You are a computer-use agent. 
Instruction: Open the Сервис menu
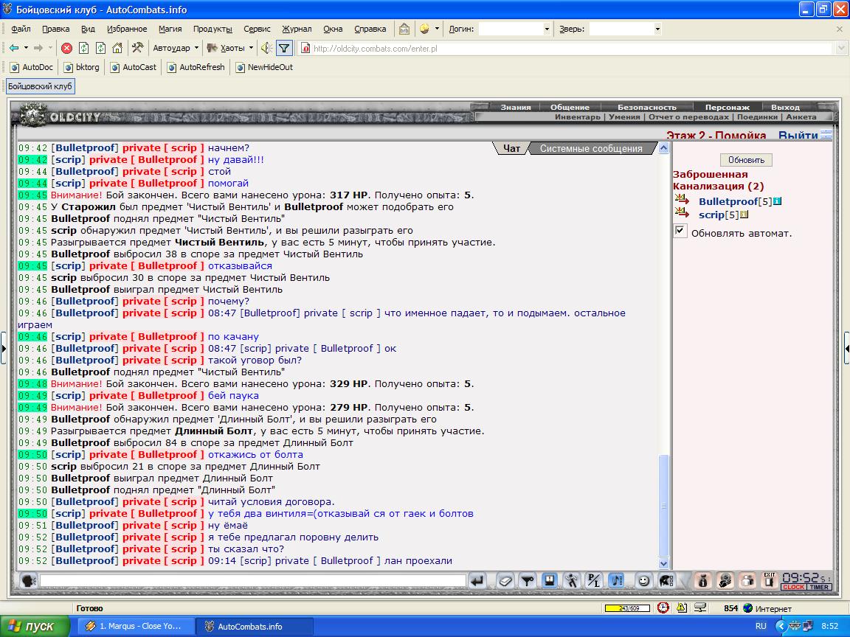pyautogui.click(x=257, y=29)
